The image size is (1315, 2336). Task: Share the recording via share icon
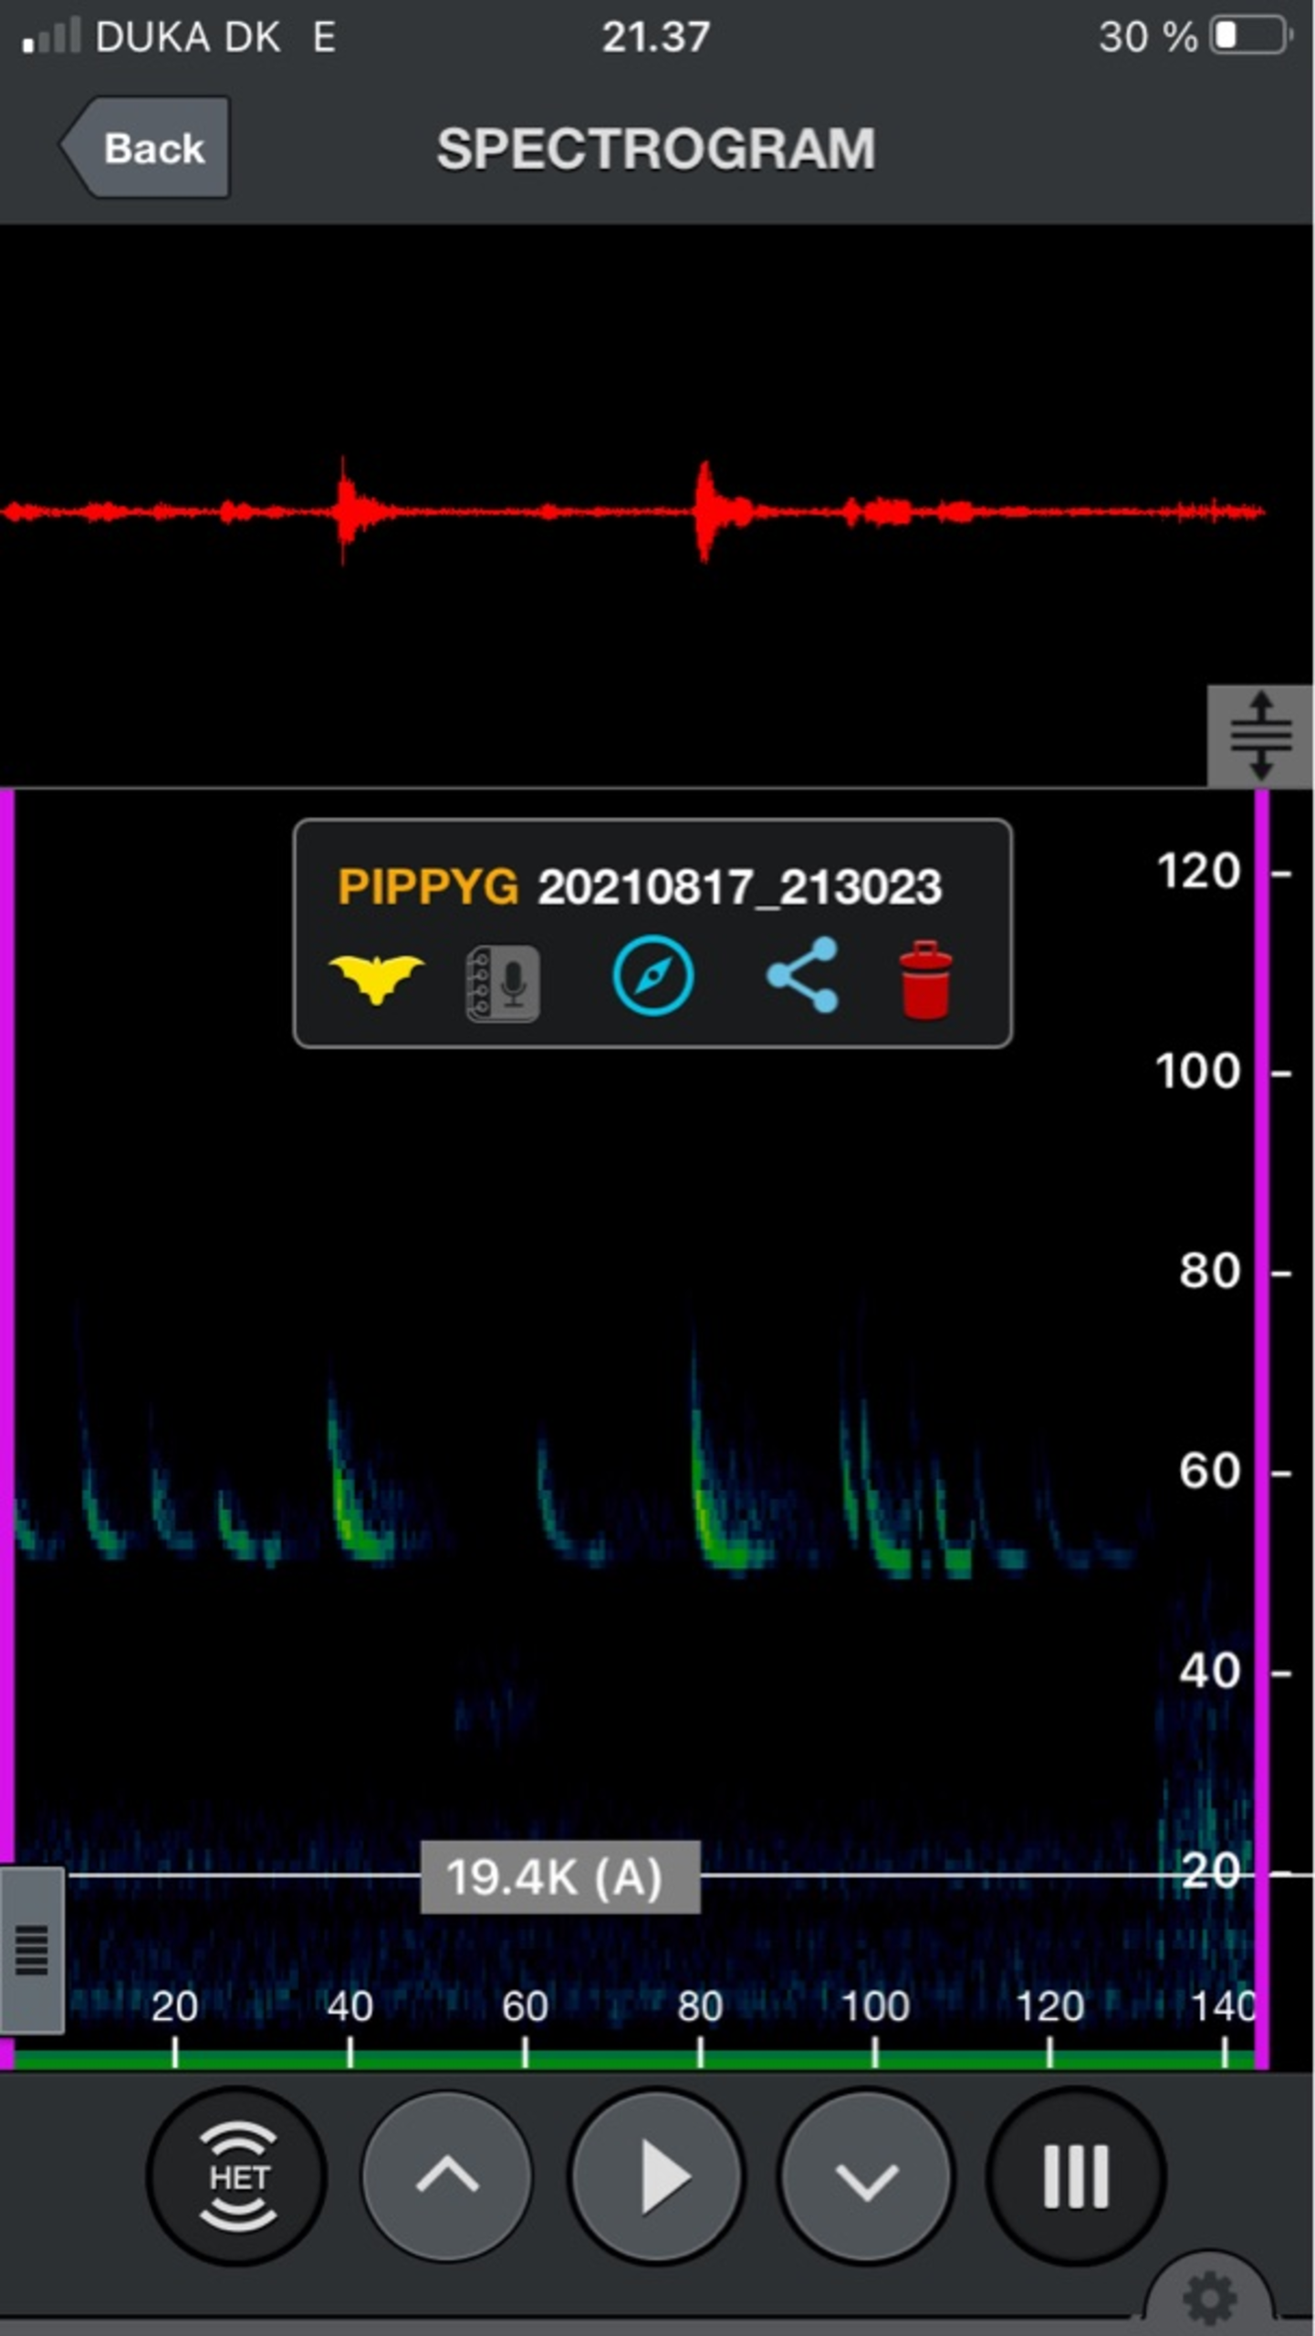click(x=802, y=975)
